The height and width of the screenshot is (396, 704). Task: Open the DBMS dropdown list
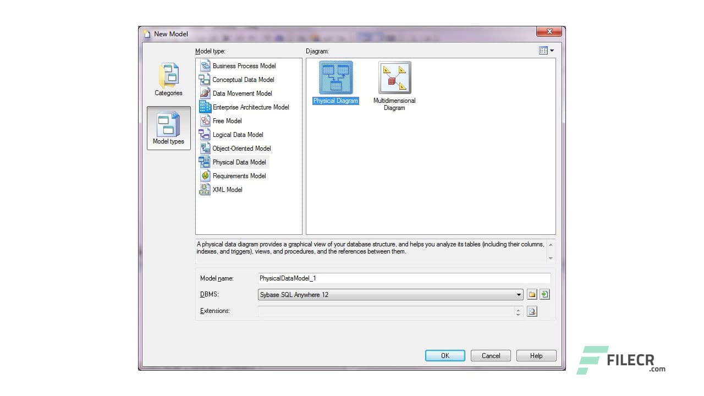click(518, 294)
